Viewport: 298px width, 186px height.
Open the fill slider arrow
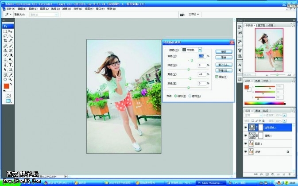tap(285, 120)
